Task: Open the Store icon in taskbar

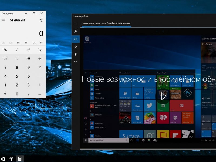Action: [x=3, y=159]
